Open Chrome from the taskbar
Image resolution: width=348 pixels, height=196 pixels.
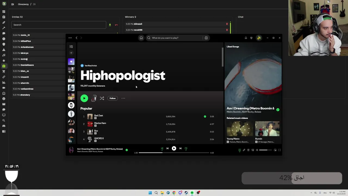click(x=174, y=193)
